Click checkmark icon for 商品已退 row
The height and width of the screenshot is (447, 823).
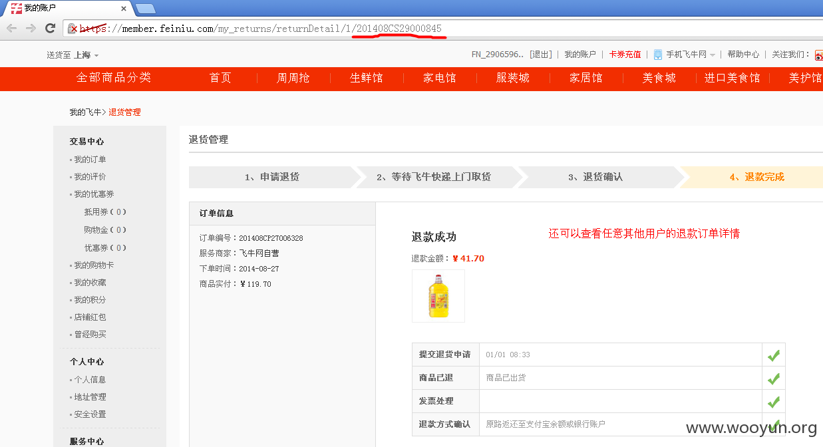(774, 378)
